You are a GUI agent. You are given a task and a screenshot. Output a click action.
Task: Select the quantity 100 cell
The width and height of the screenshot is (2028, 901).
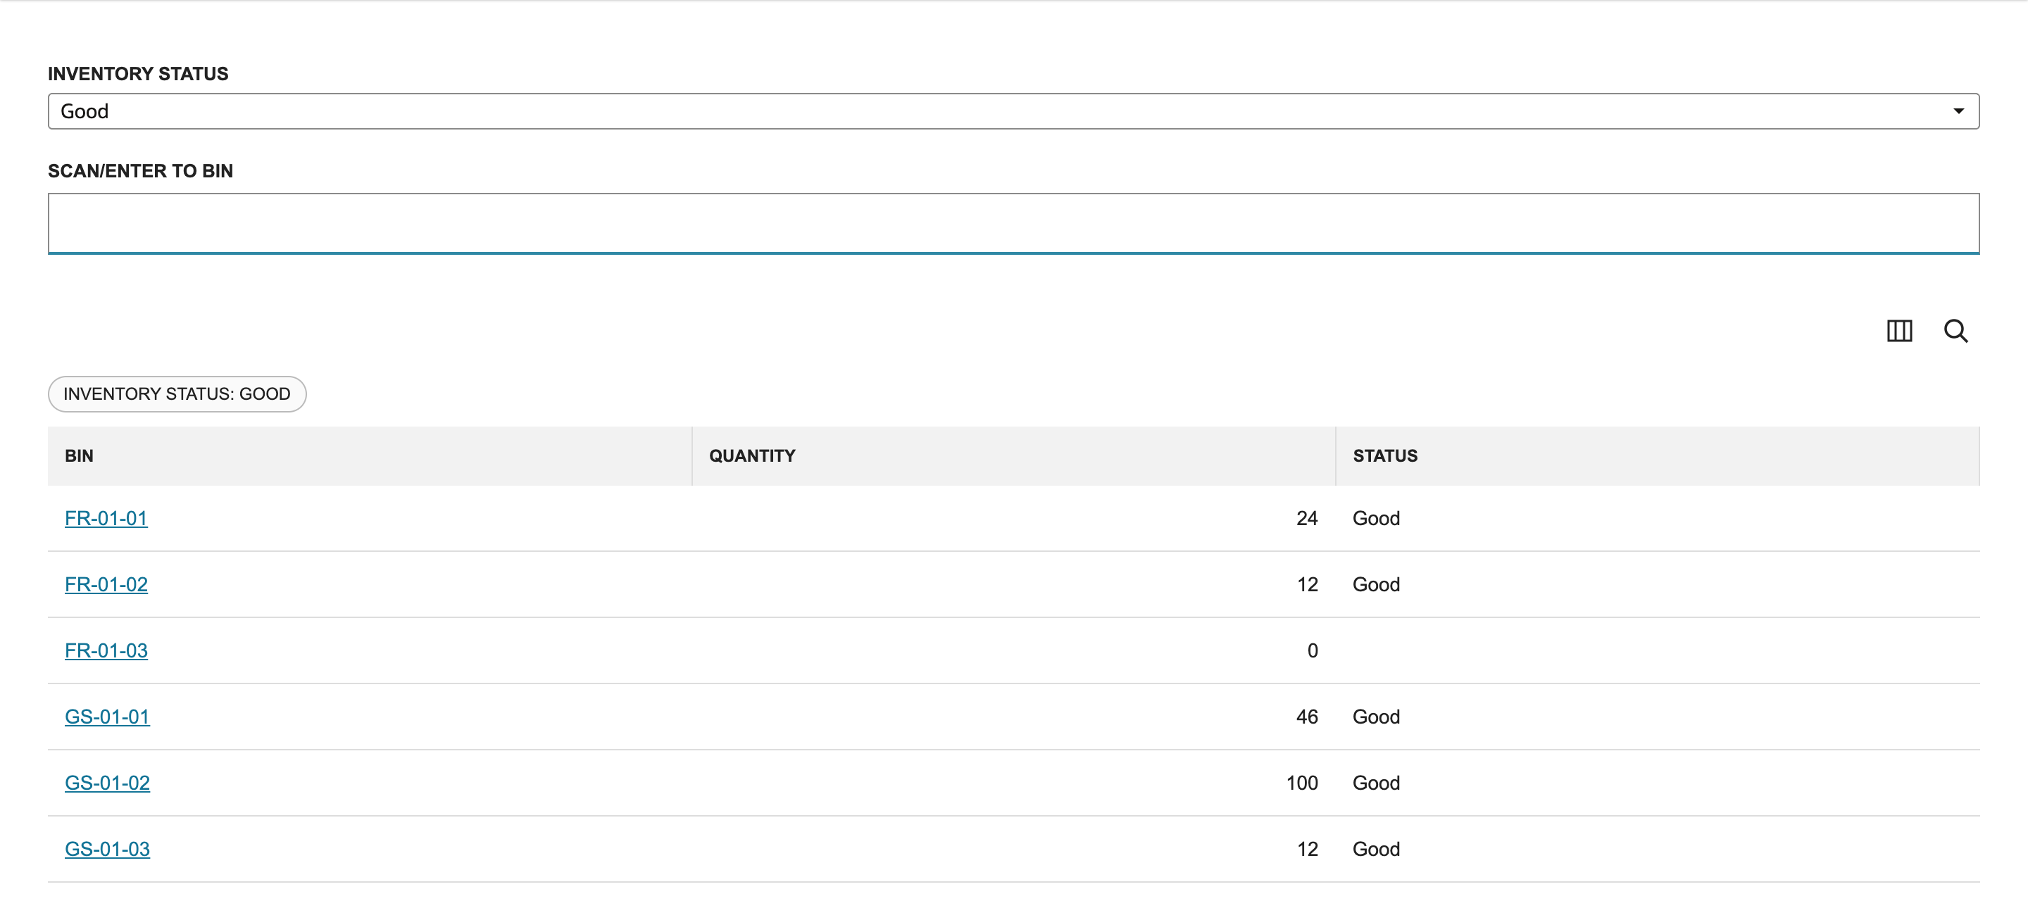coord(1301,782)
